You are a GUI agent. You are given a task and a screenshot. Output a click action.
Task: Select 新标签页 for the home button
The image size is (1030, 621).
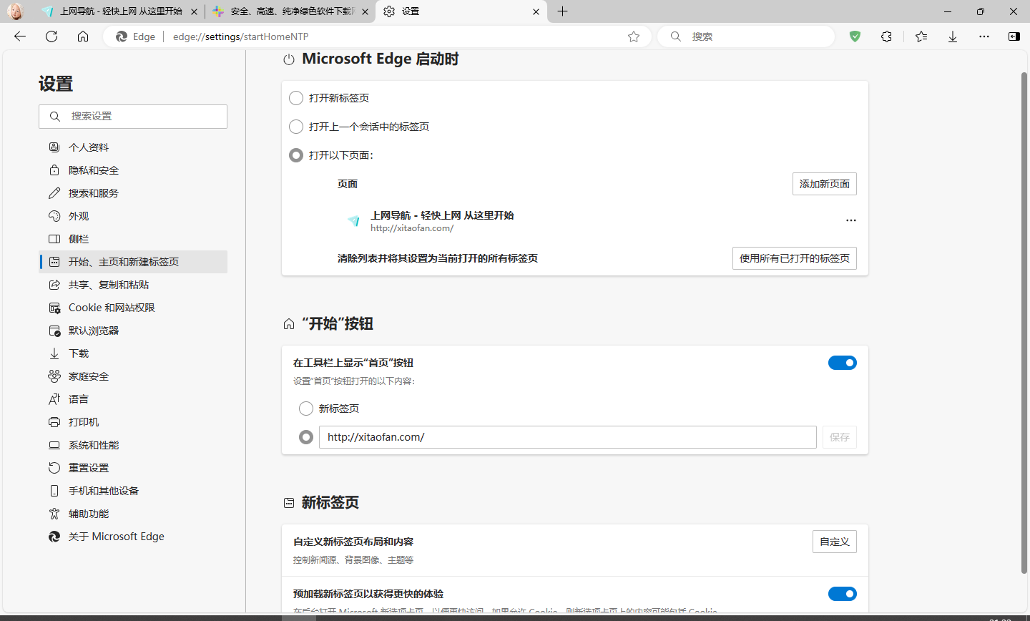[x=306, y=409]
